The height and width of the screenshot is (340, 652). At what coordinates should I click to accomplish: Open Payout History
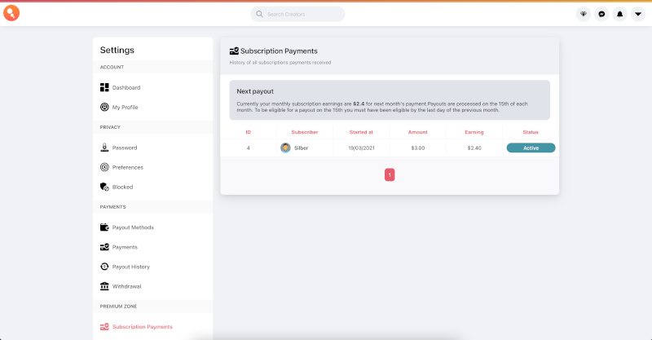131,267
